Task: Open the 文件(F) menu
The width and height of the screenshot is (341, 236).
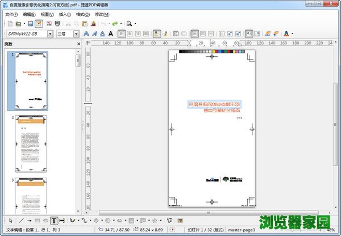Action: 11,14
